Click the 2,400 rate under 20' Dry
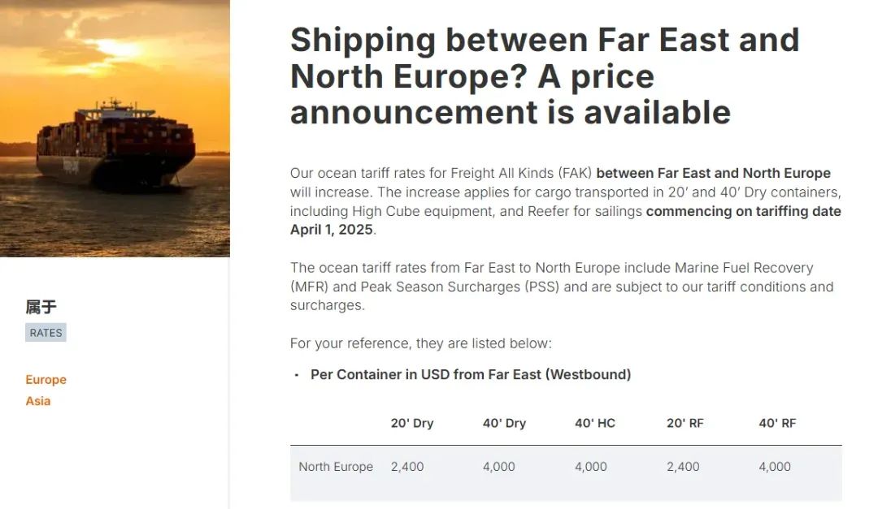The image size is (878, 509). pos(407,467)
